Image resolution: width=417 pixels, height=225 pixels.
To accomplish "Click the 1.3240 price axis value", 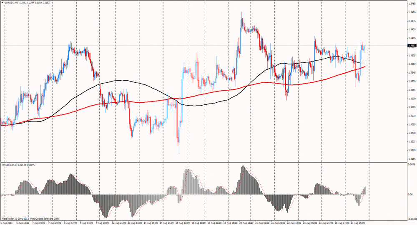I will pyautogui.click(x=412, y=133).
